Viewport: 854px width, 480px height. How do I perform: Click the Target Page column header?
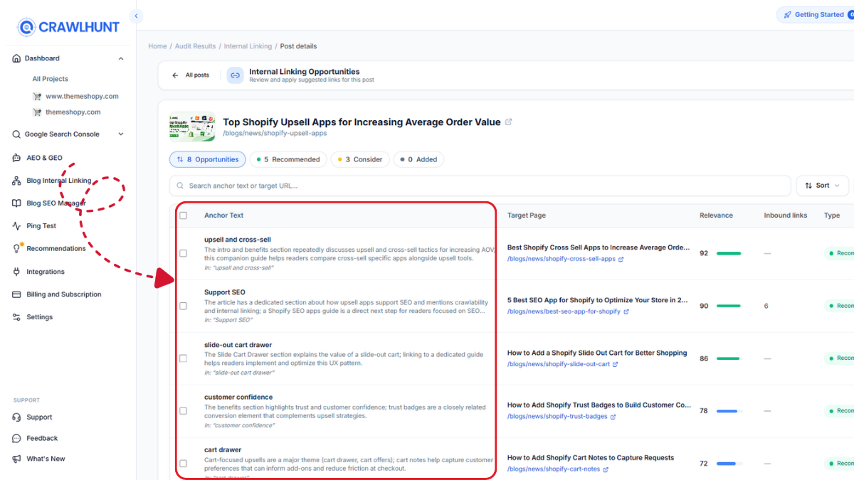pos(527,215)
